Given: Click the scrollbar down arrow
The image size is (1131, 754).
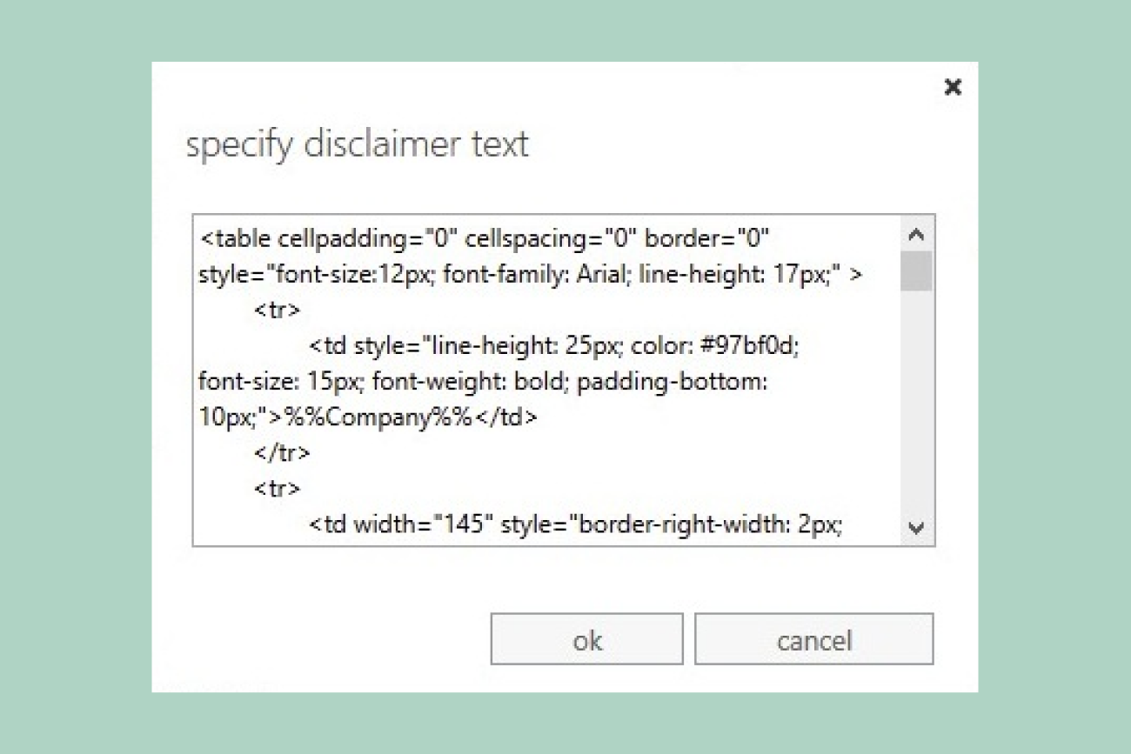Looking at the screenshot, I should point(915,527).
